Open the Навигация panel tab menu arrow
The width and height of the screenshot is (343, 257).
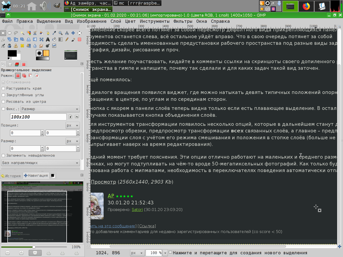click(x=82, y=175)
